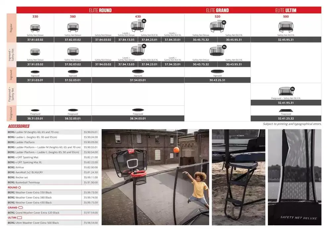Select the Flatground Ultim rectangular trampoline icon

(286, 110)
